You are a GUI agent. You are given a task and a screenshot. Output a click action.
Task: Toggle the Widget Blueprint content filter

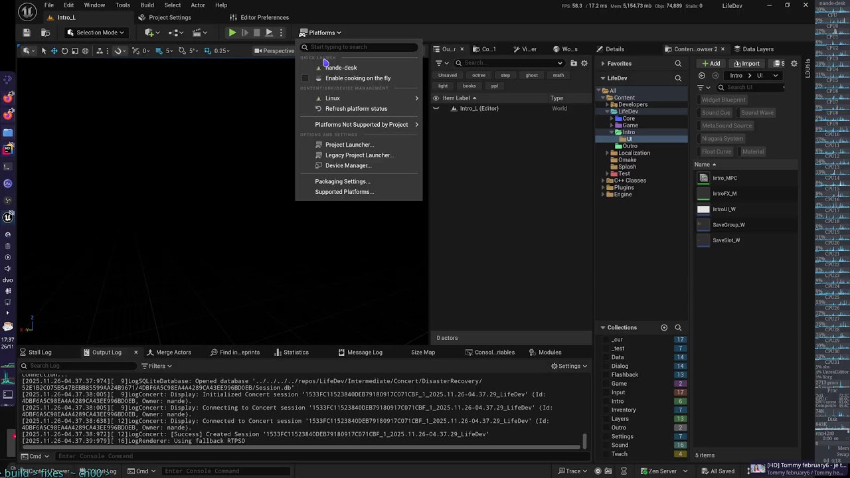pyautogui.click(x=724, y=100)
